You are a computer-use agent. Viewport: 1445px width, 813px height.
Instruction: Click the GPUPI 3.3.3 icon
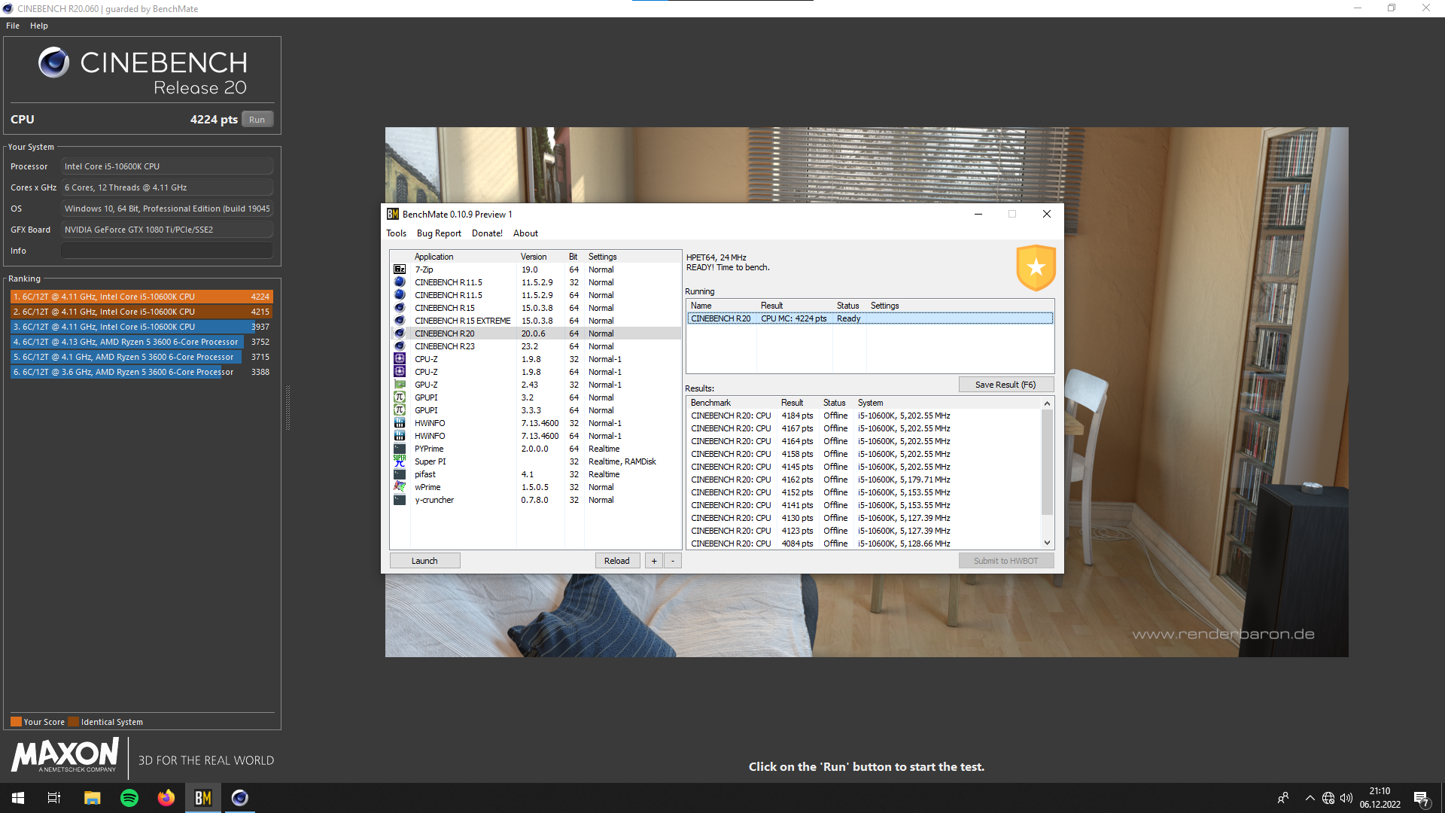[400, 410]
